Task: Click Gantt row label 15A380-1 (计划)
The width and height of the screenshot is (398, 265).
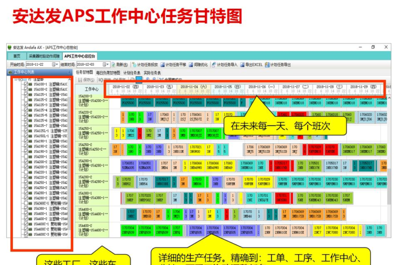Action: (92, 198)
